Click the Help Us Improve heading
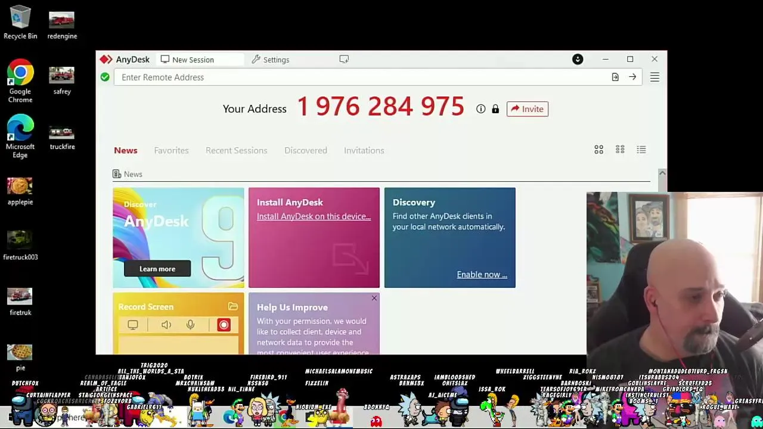This screenshot has width=763, height=429. coord(292,307)
